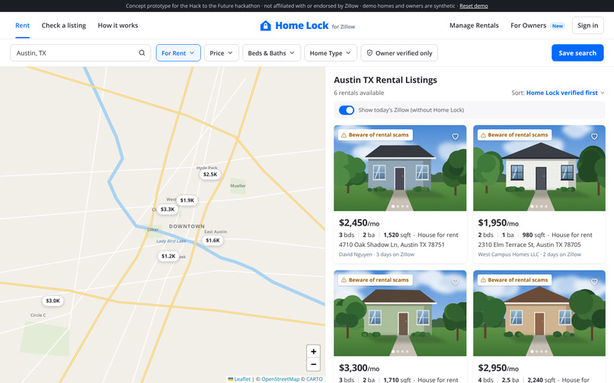614x383 pixels.
Task: Click the West Campus Homes LLC owner text
Action: tap(508, 255)
